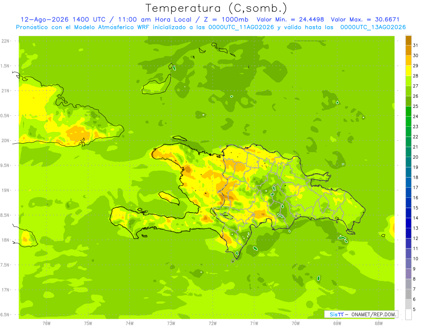Select the purple legend swatch between 8 and 9

[408, 274]
